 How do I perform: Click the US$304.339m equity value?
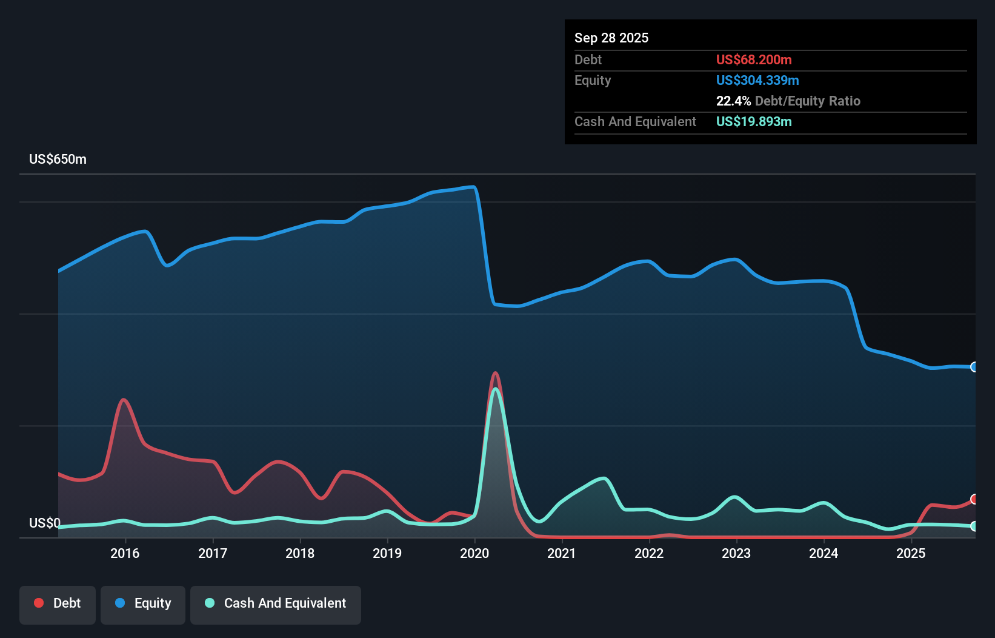tap(757, 80)
